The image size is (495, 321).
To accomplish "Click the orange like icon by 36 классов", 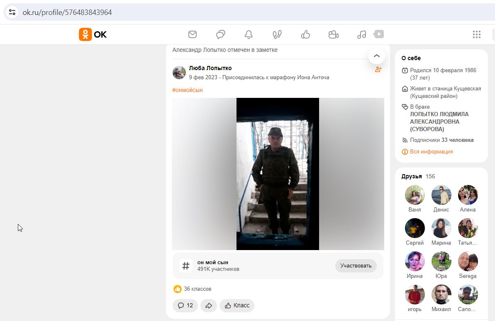I will [x=178, y=289].
